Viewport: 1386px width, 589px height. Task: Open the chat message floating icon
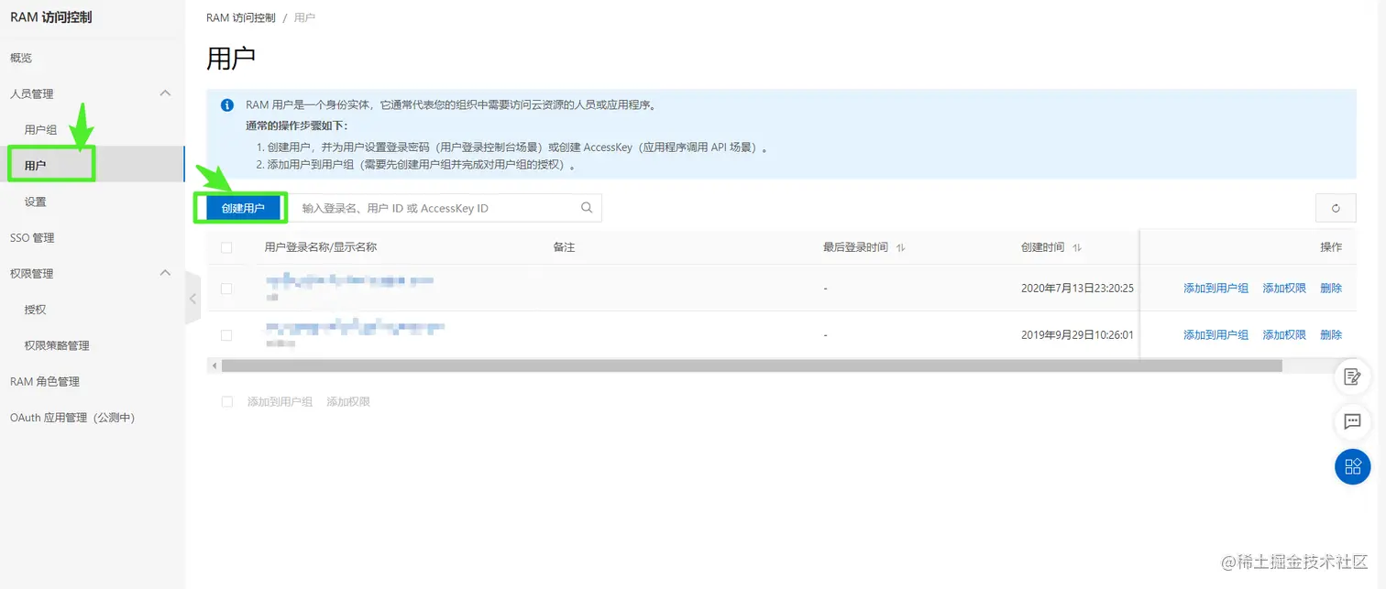pos(1352,421)
